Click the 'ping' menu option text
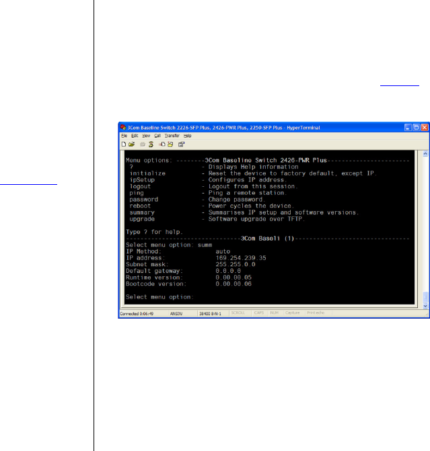This screenshot has height=451, width=430. click(x=137, y=193)
